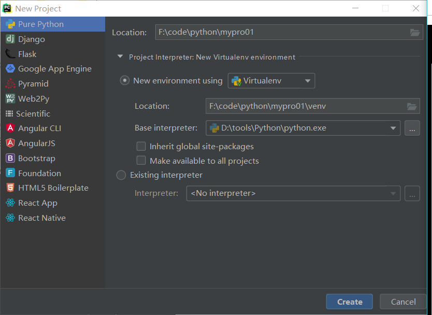Viewport: 432px width, 315px height.
Task: Click the PyCharm logo in title bar
Action: click(7, 8)
